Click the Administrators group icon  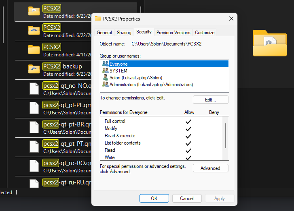106,84
